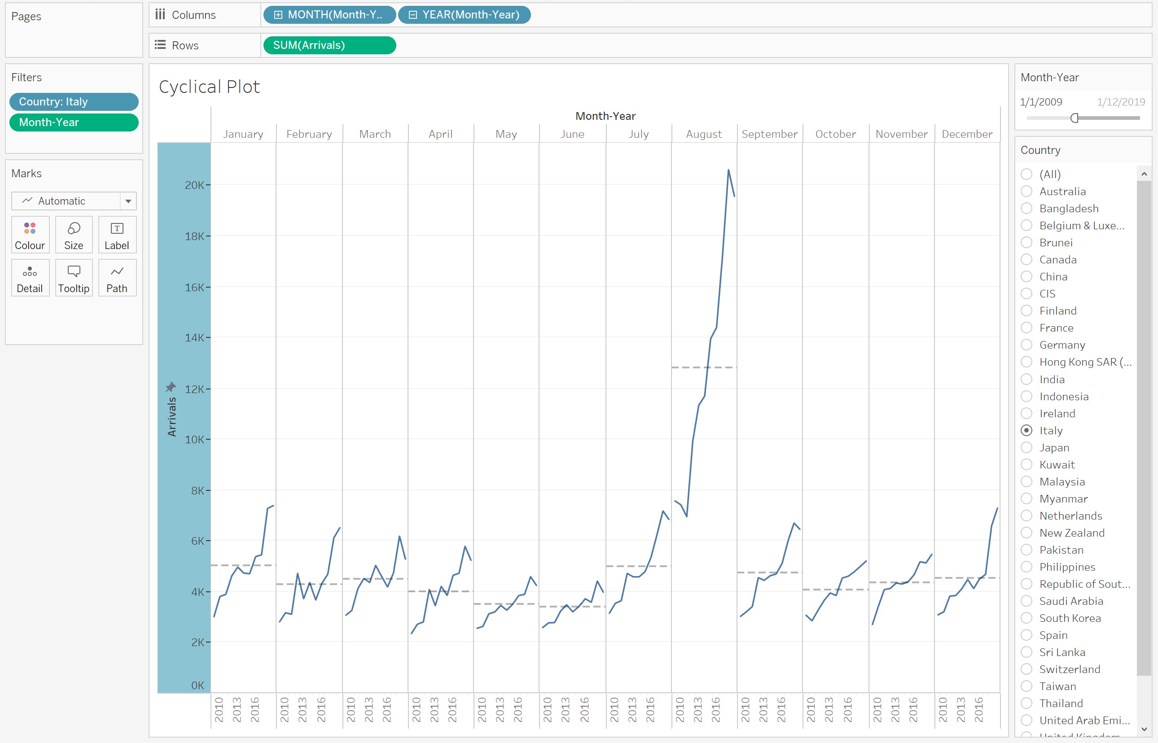Click the SUM(Arrivals) pill on Rows
The image size is (1158, 743).
pyautogui.click(x=329, y=45)
